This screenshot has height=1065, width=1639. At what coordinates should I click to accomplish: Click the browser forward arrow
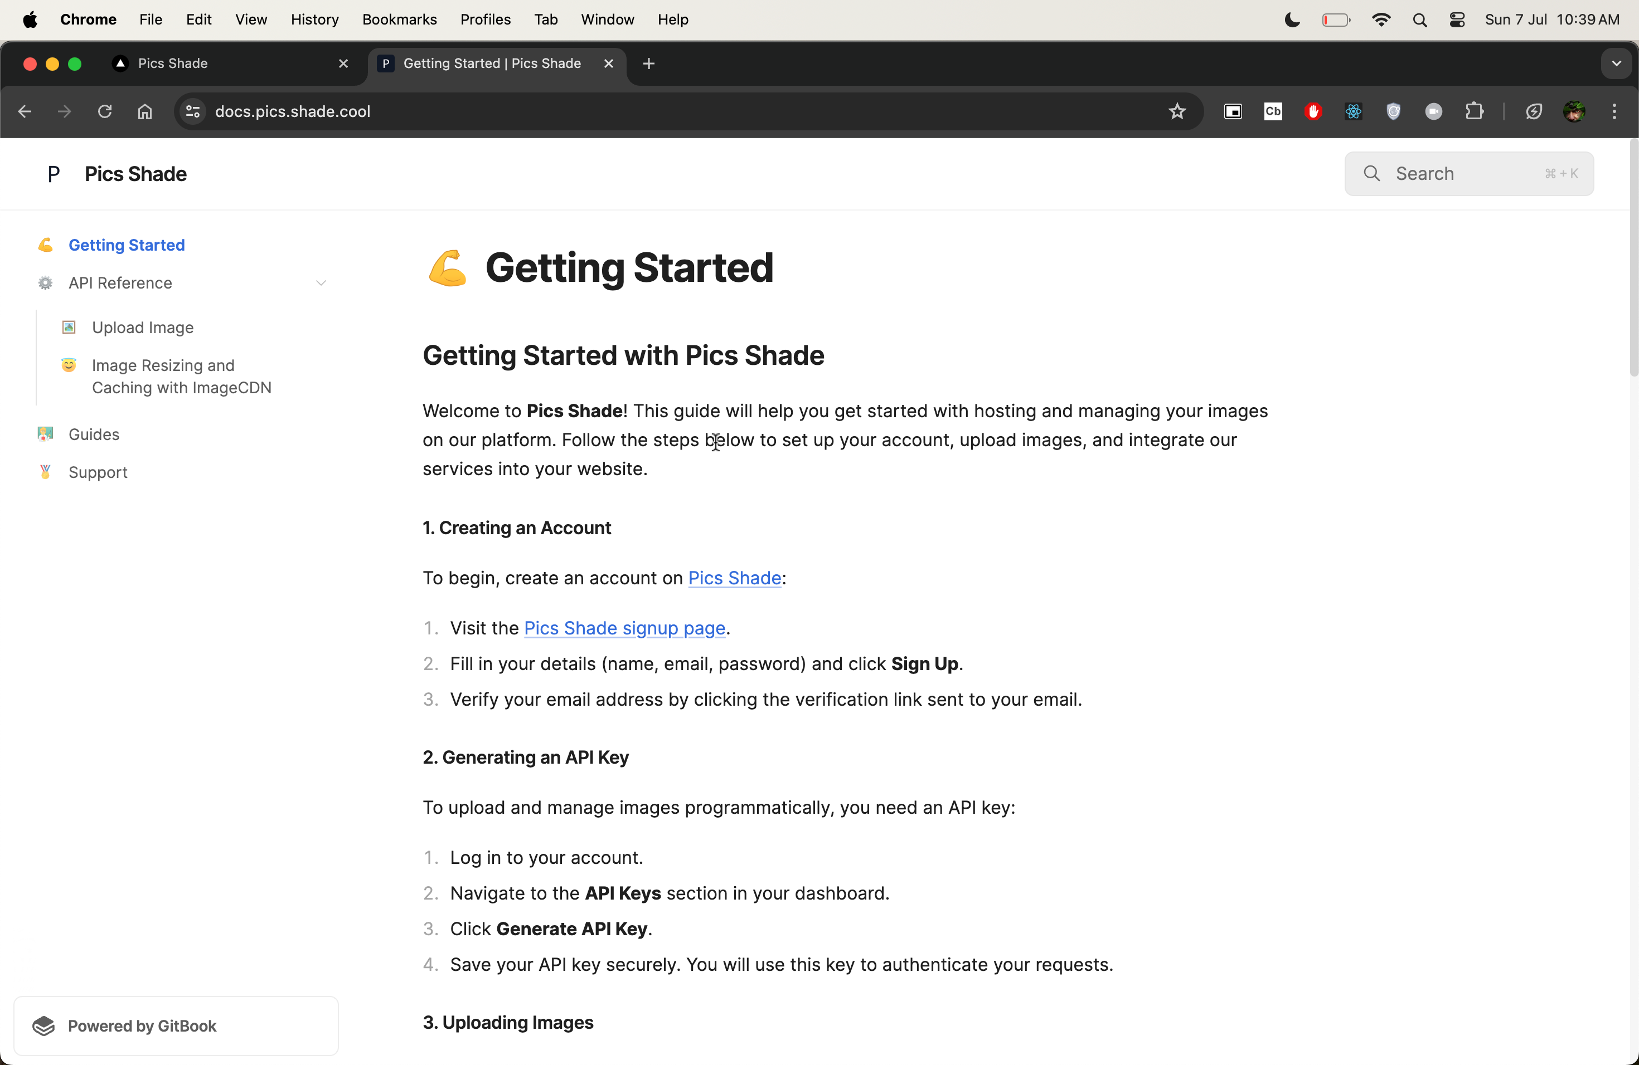tap(65, 111)
